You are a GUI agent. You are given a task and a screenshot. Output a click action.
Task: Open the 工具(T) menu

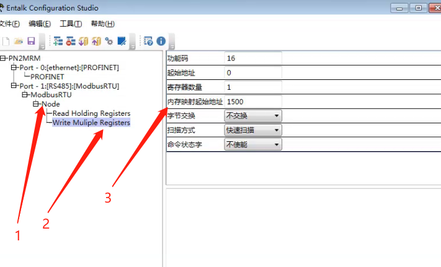coord(71,24)
